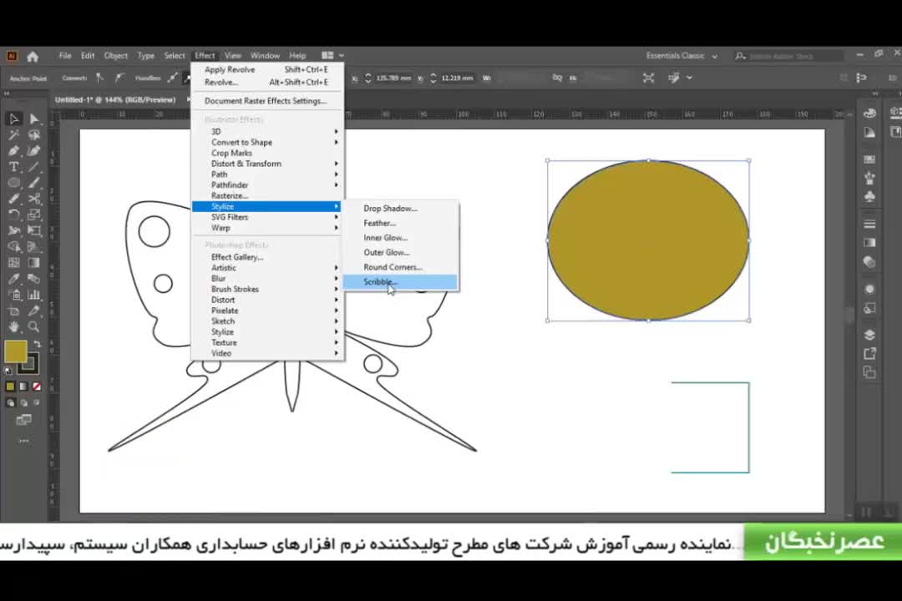Select the Zoom magnifier tool
This screenshot has width=902, height=601.
pyautogui.click(x=34, y=326)
